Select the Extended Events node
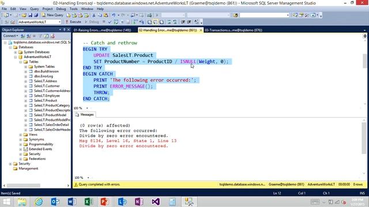Screen dimensions: 369x207 (40, 149)
